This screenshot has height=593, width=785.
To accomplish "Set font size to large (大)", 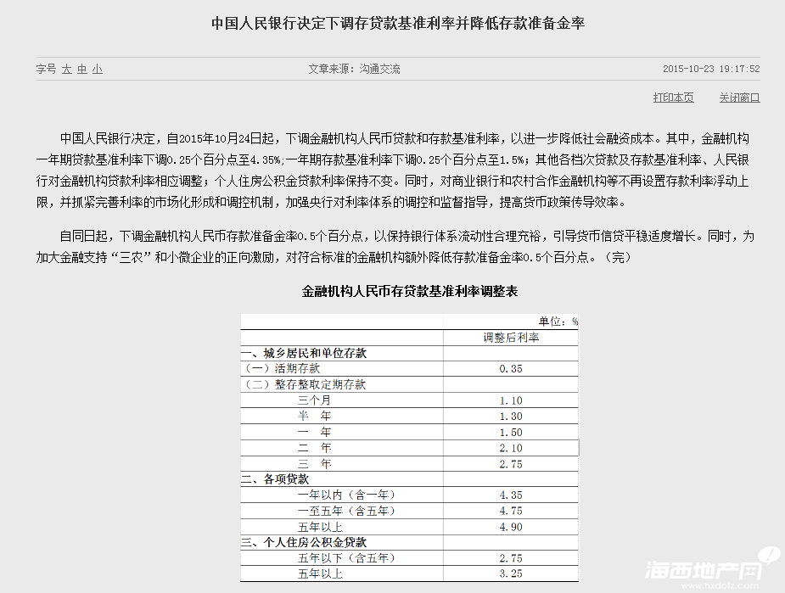I will point(66,69).
